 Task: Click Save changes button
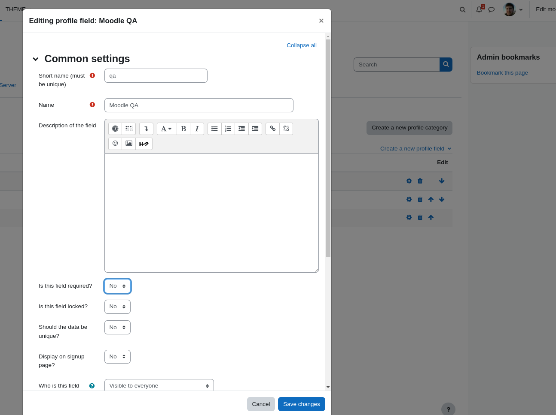click(302, 404)
